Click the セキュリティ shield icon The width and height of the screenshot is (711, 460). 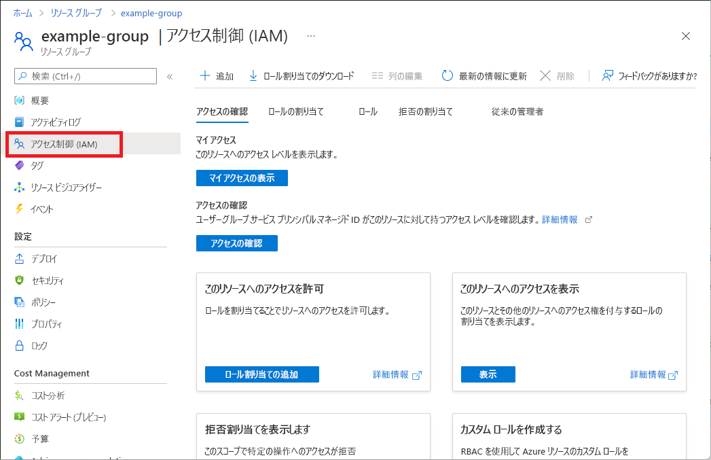[x=19, y=281]
